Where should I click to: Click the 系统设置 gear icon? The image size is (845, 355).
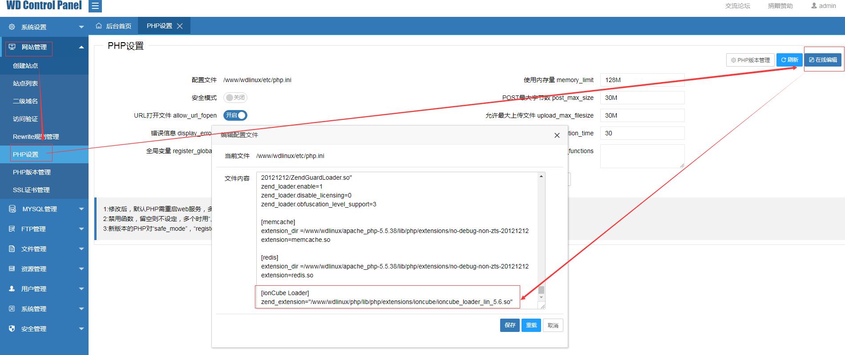[12, 27]
